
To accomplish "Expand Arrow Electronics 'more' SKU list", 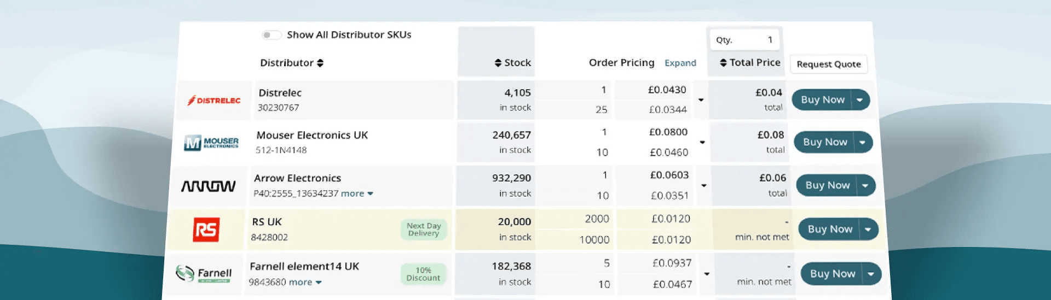I will pyautogui.click(x=357, y=193).
